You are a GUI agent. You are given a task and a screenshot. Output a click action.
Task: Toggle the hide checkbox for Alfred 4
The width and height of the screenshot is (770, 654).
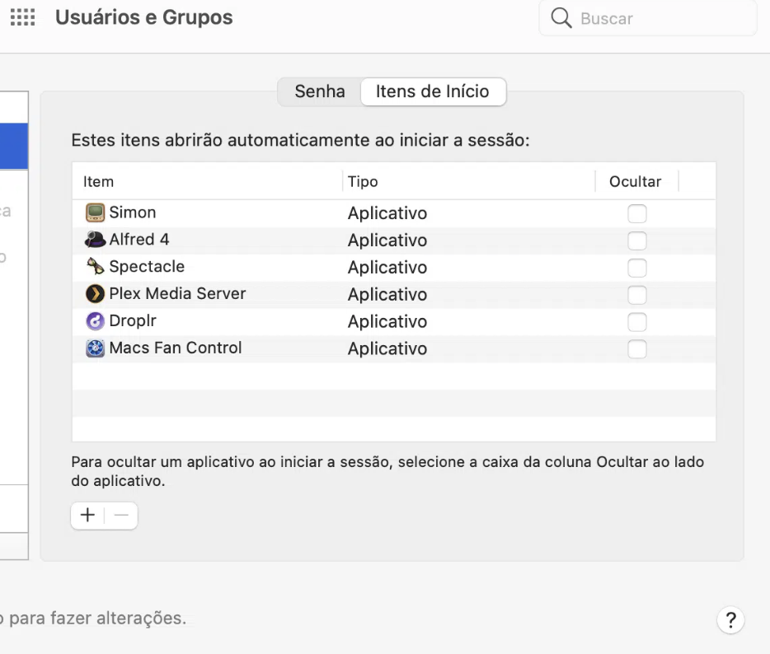click(x=636, y=241)
